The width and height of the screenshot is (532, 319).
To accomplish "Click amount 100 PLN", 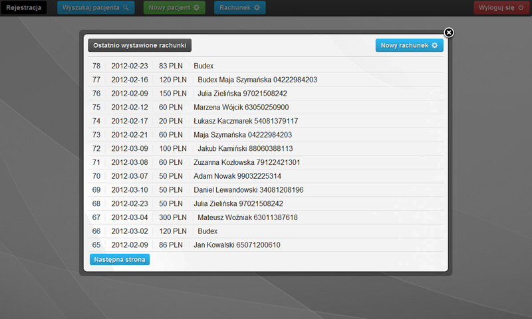I will click(x=173, y=148).
